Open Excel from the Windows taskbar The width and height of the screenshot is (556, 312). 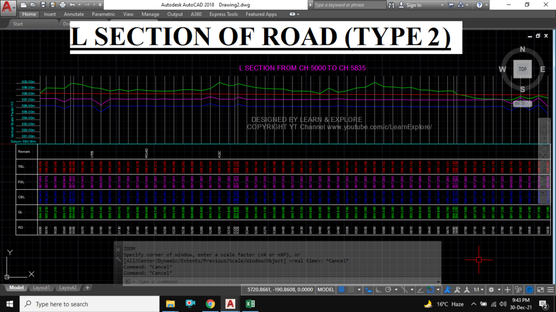point(250,304)
